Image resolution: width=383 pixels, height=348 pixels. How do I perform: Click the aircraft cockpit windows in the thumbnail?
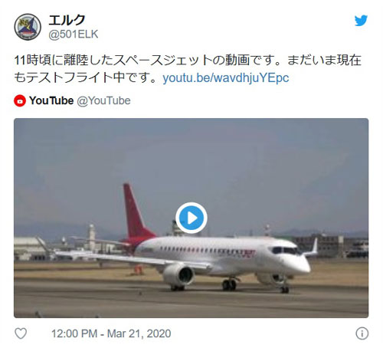tap(285, 250)
